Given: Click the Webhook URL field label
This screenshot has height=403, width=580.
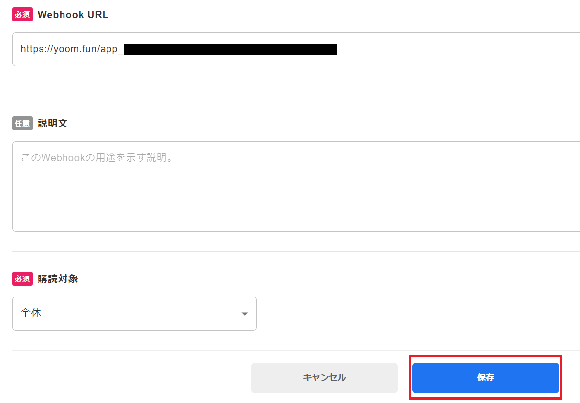Looking at the screenshot, I should click(x=73, y=15).
